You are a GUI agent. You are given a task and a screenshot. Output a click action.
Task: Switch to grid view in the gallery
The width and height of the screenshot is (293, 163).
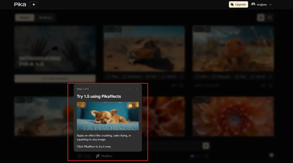tap(261, 18)
